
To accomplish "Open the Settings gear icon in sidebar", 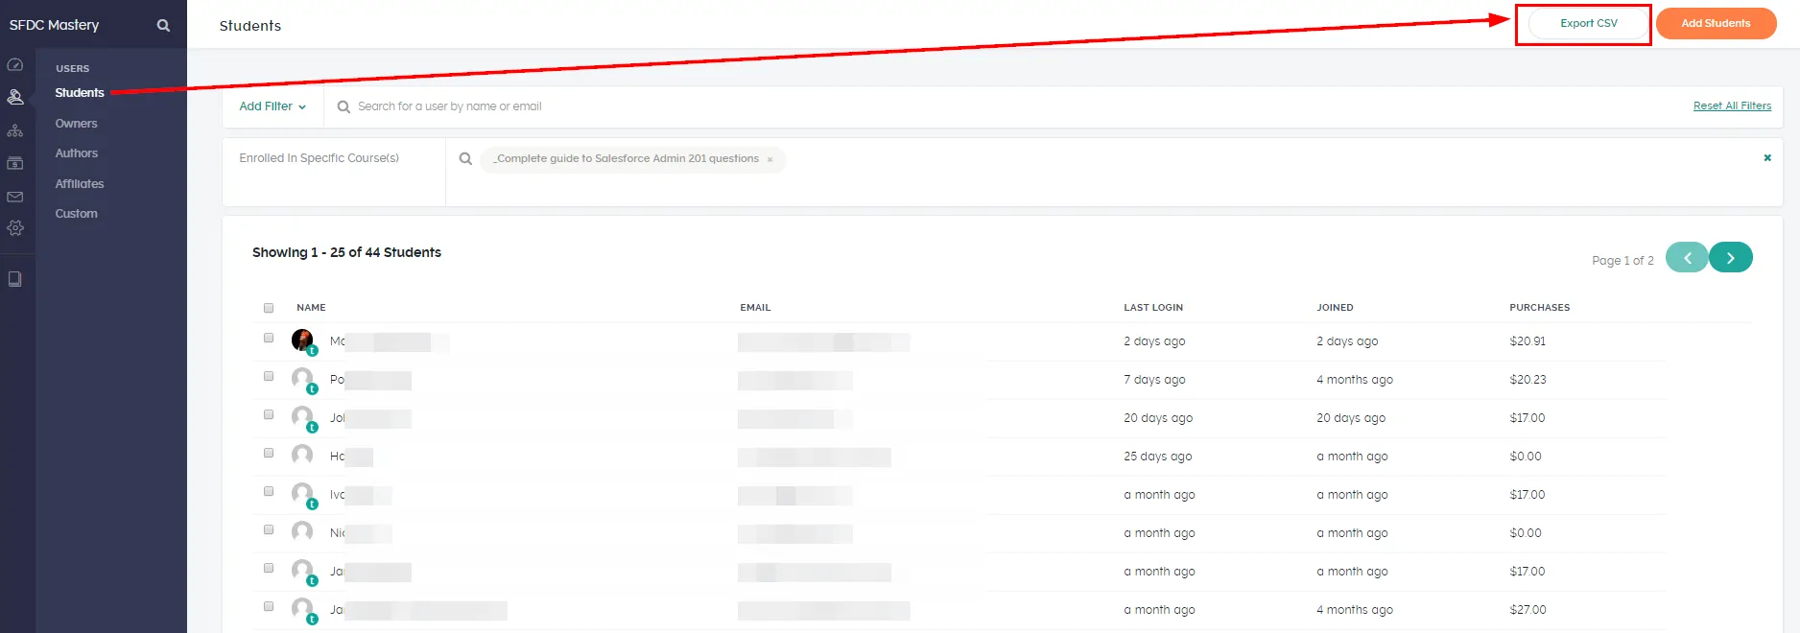I will (15, 228).
